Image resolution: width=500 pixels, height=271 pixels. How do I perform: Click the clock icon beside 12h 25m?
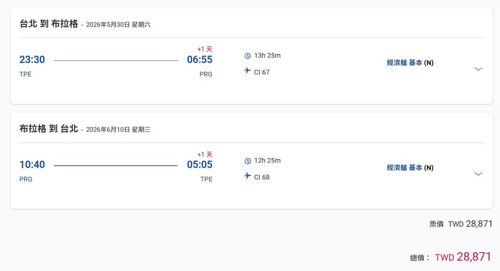pyautogui.click(x=247, y=161)
